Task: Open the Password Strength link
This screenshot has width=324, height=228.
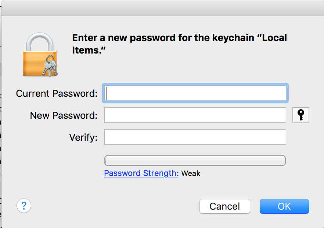Action: (141, 173)
